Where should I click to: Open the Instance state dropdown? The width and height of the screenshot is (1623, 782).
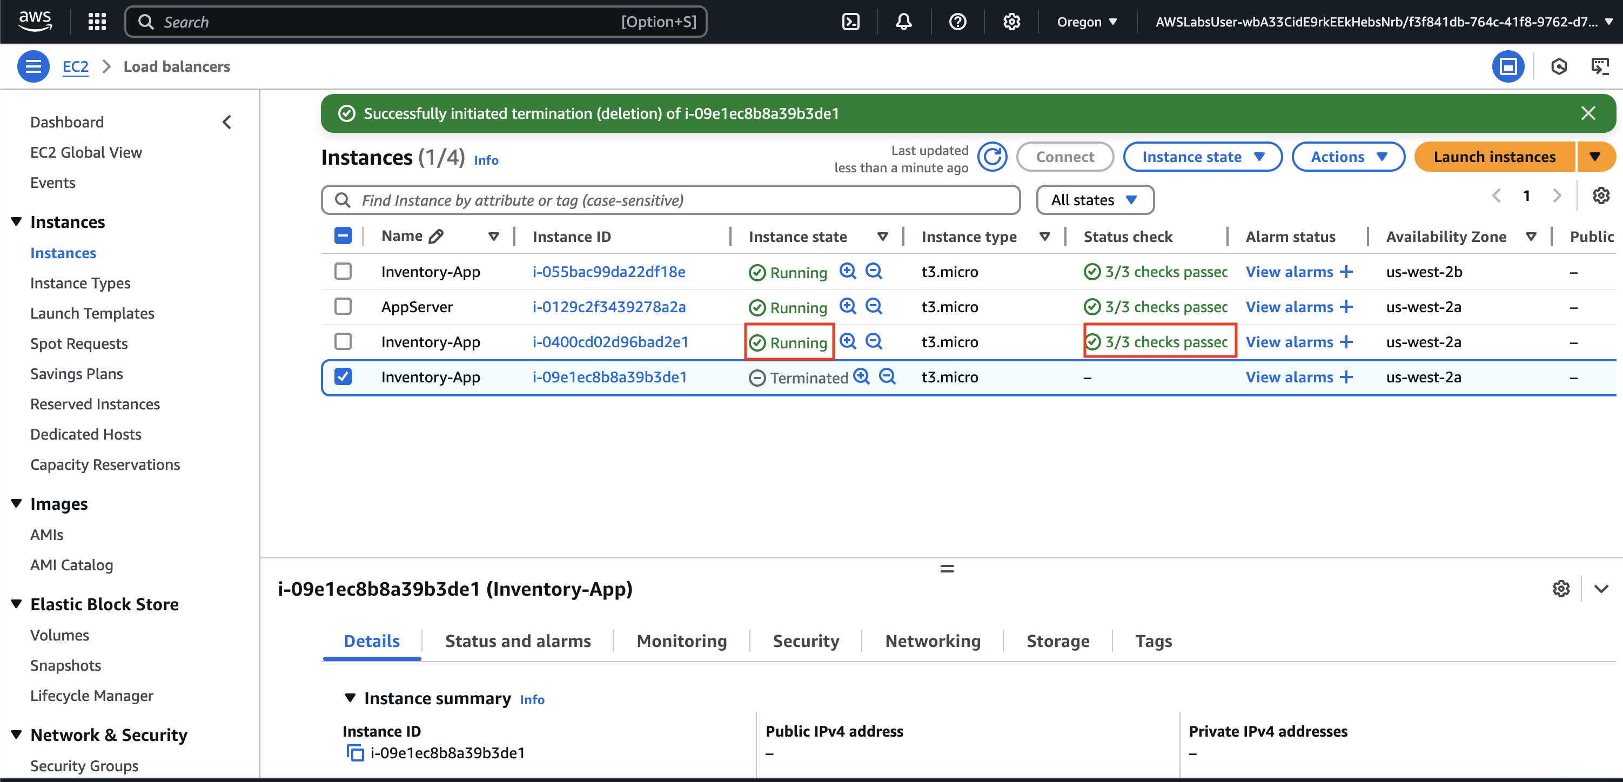tap(1202, 157)
